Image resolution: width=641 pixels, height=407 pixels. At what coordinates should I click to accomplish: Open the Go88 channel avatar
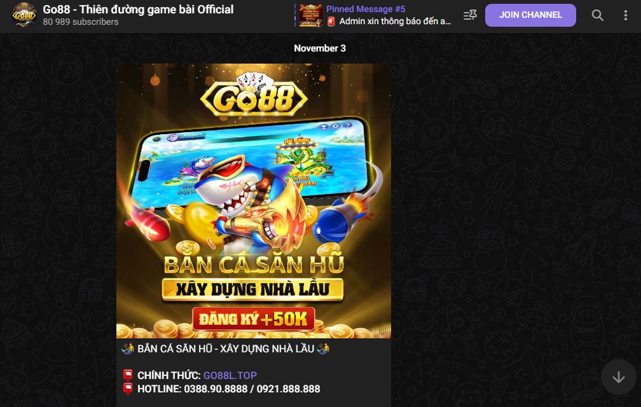point(24,15)
